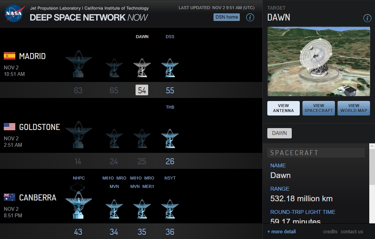Open the contact us link
This screenshot has height=239, width=375.
pyautogui.click(x=352, y=232)
